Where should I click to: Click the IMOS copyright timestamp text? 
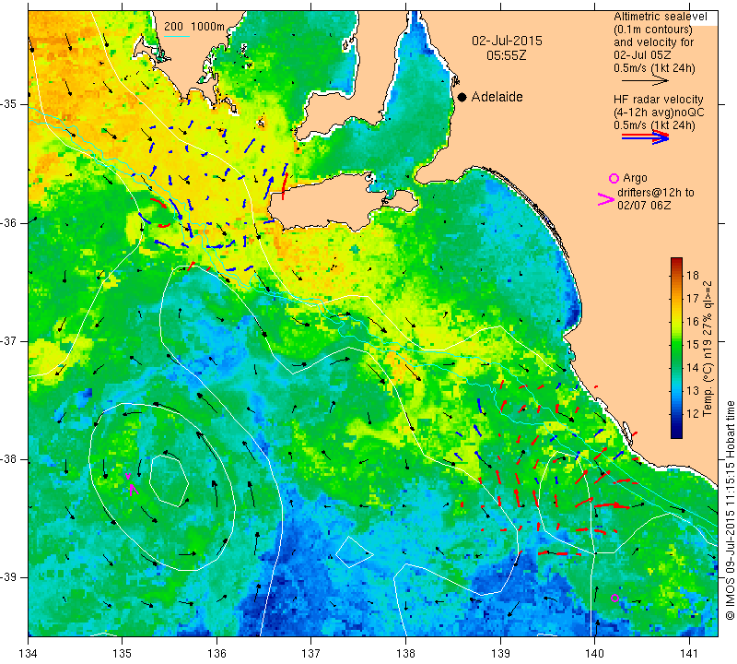pyautogui.click(x=730, y=510)
